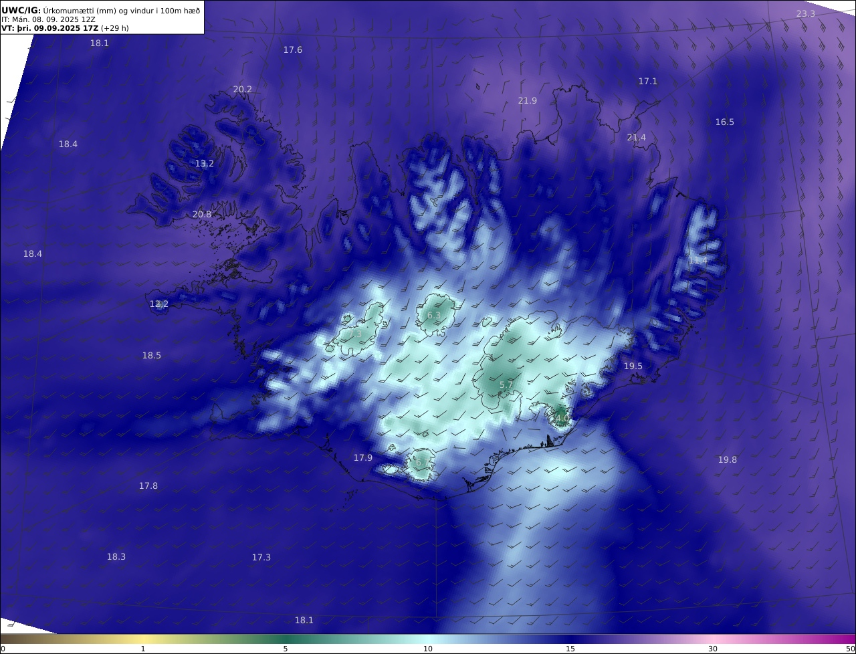The width and height of the screenshot is (856, 654).
Task: Click the 19.8 value label
Action: click(728, 460)
